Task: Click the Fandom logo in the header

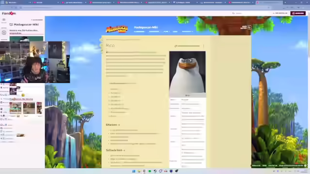Action: click(x=9, y=13)
